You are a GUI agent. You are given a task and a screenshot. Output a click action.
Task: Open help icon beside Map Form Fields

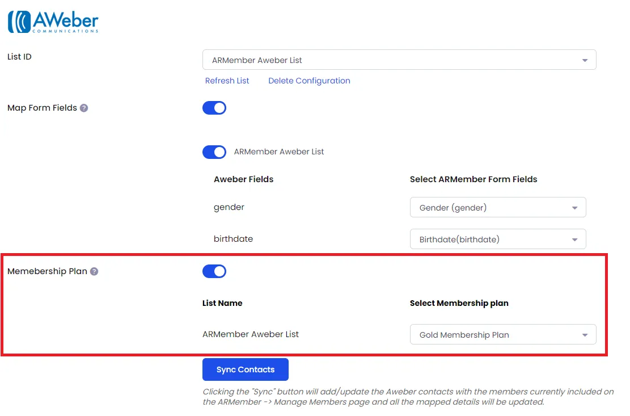(83, 108)
